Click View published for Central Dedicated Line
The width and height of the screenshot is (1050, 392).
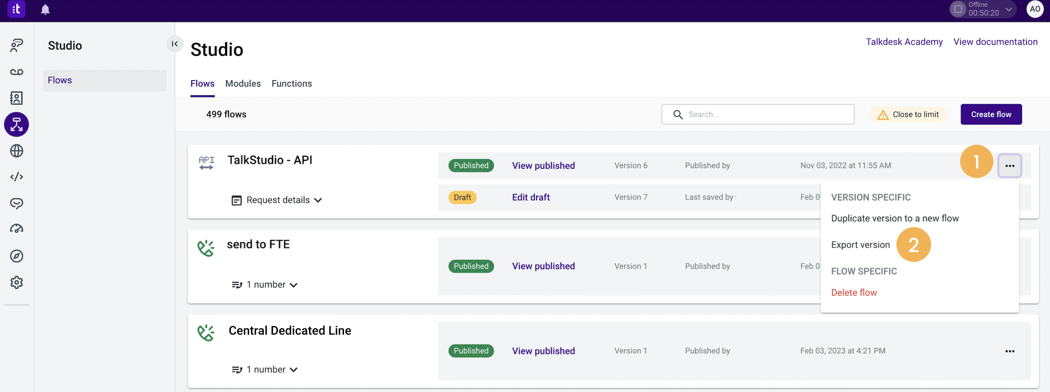coord(543,351)
